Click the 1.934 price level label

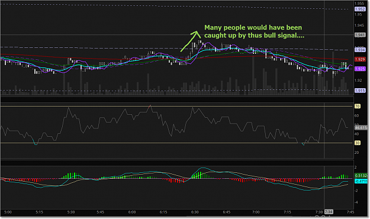pos(360,50)
